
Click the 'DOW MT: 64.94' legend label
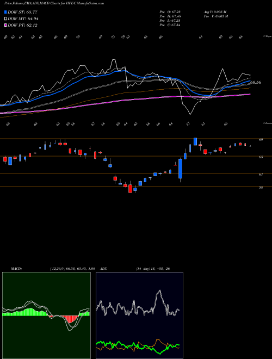(x=23, y=19)
